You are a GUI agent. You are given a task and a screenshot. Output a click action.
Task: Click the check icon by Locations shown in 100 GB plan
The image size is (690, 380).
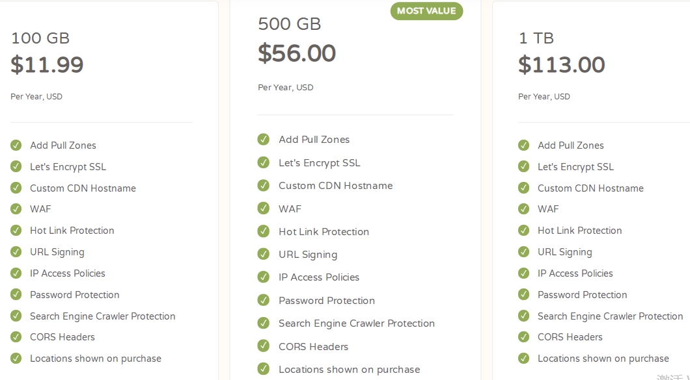[16, 358]
